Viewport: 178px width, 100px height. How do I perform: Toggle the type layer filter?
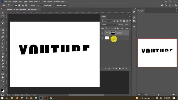[121, 21]
